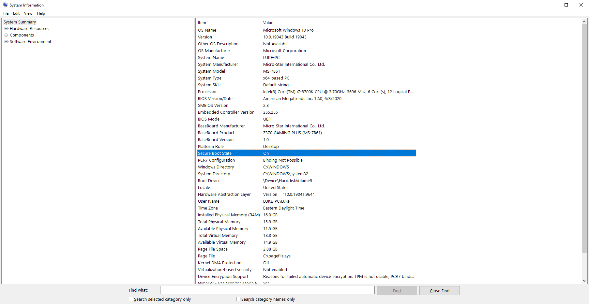Enable Search selected category only checkbox
Screen dimensions: 589x304
(131, 299)
